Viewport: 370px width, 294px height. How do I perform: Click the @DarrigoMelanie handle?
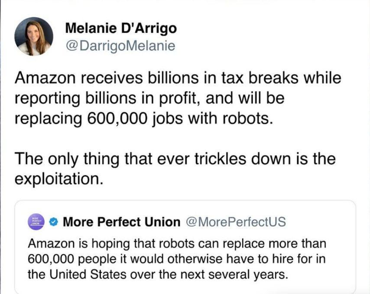[x=120, y=46]
